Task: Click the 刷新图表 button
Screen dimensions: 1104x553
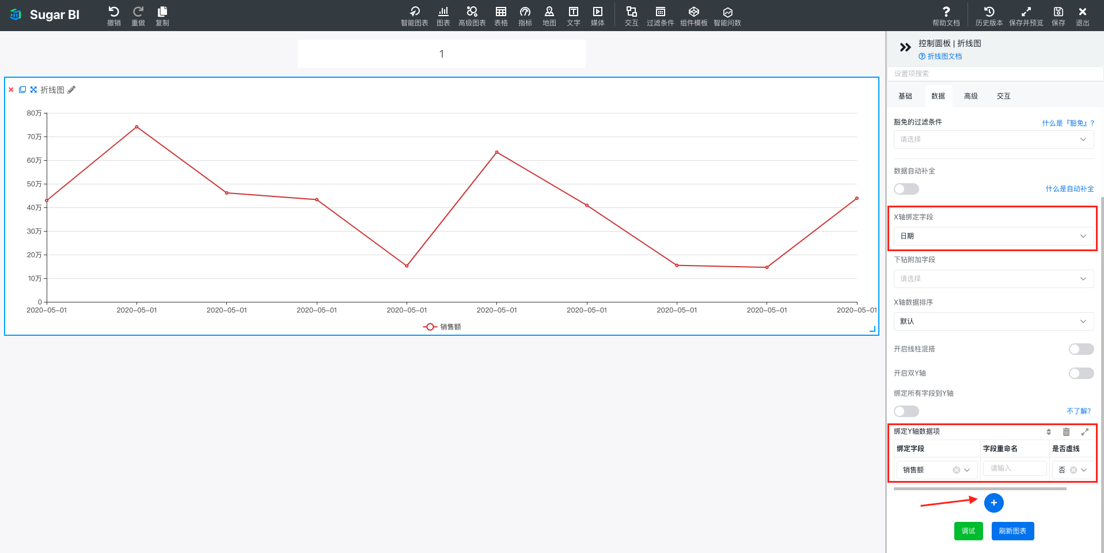Action: [x=1012, y=531]
